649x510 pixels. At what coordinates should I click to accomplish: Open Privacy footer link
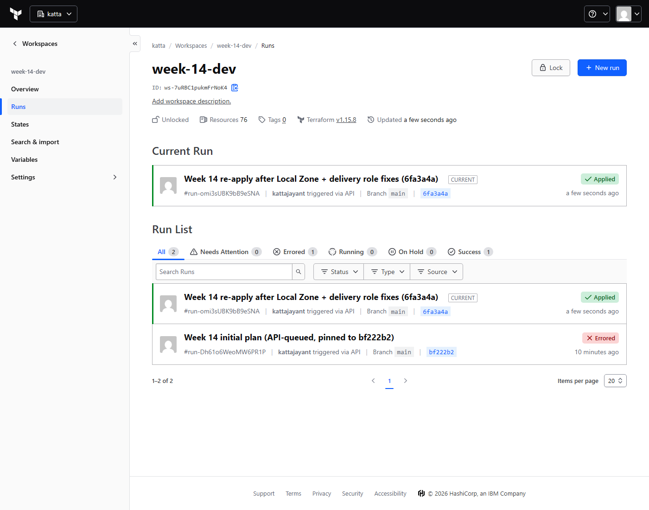tap(322, 493)
